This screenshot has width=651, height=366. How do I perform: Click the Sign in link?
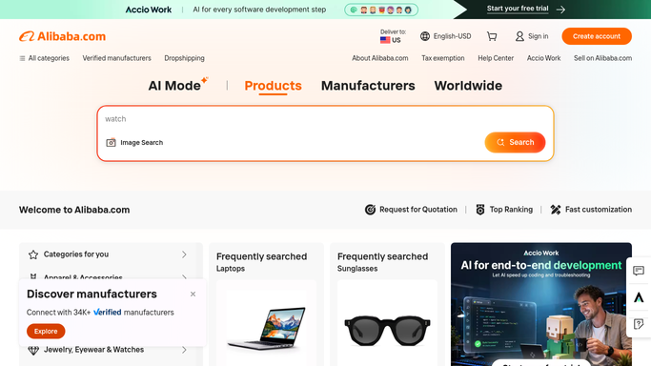point(539,36)
